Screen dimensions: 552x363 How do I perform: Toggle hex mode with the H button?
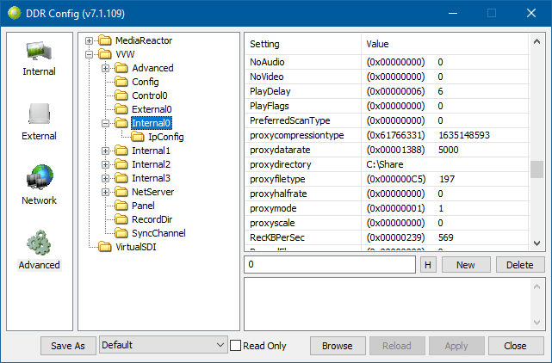[428, 265]
